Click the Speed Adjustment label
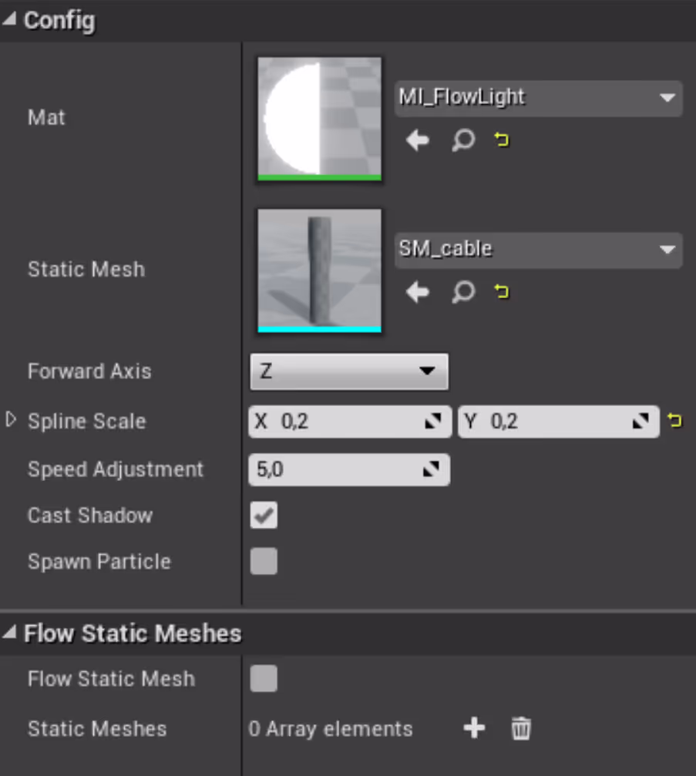This screenshot has width=696, height=776. (116, 469)
